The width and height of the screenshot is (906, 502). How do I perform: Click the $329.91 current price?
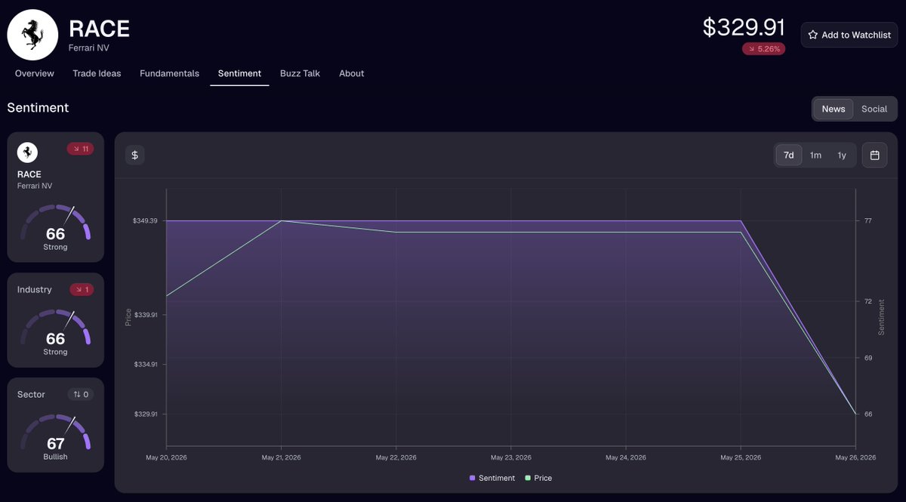(744, 26)
